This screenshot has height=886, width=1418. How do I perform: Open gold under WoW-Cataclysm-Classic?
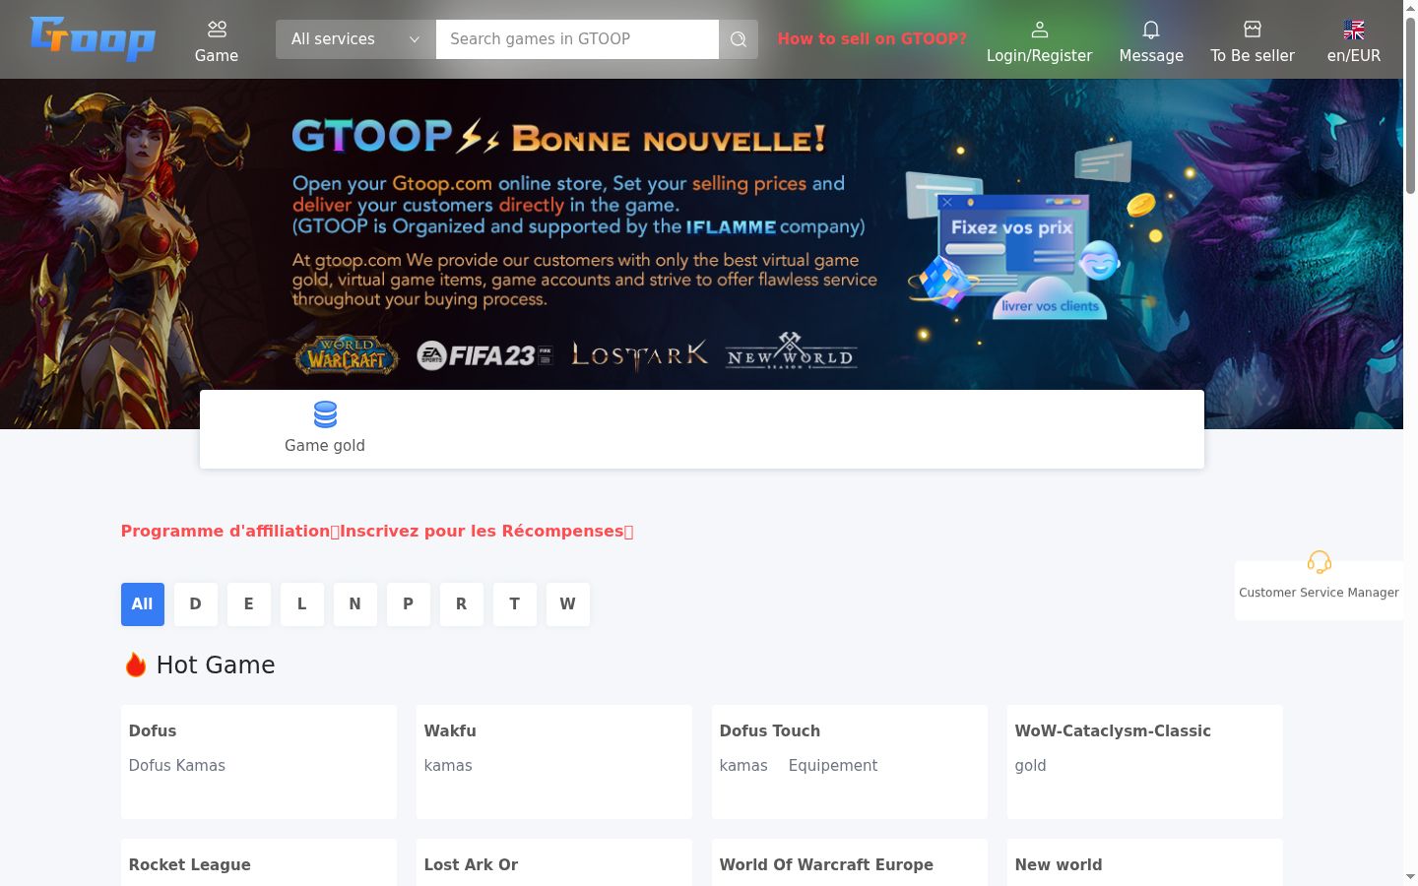pos(1031,766)
